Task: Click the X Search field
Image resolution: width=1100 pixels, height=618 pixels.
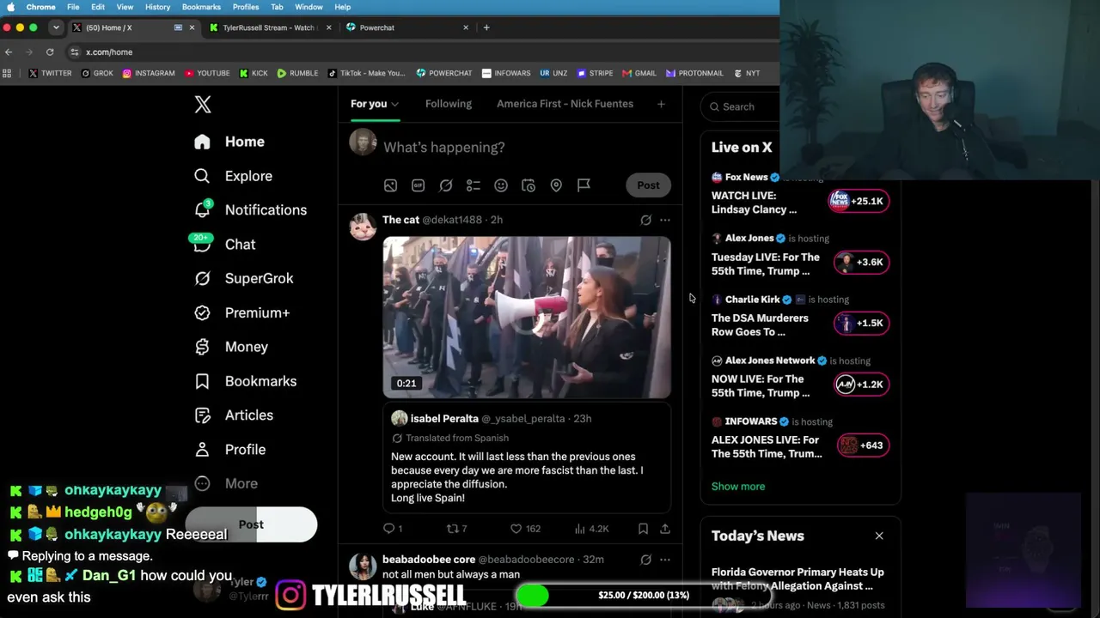Action: click(742, 106)
